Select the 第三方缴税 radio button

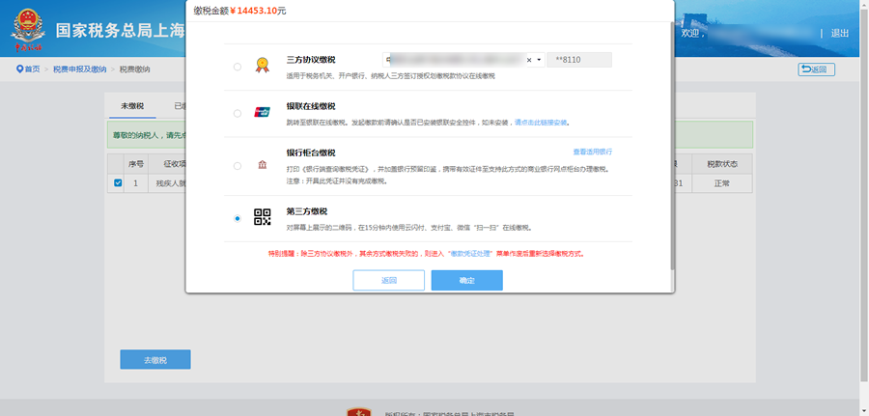pyautogui.click(x=238, y=218)
